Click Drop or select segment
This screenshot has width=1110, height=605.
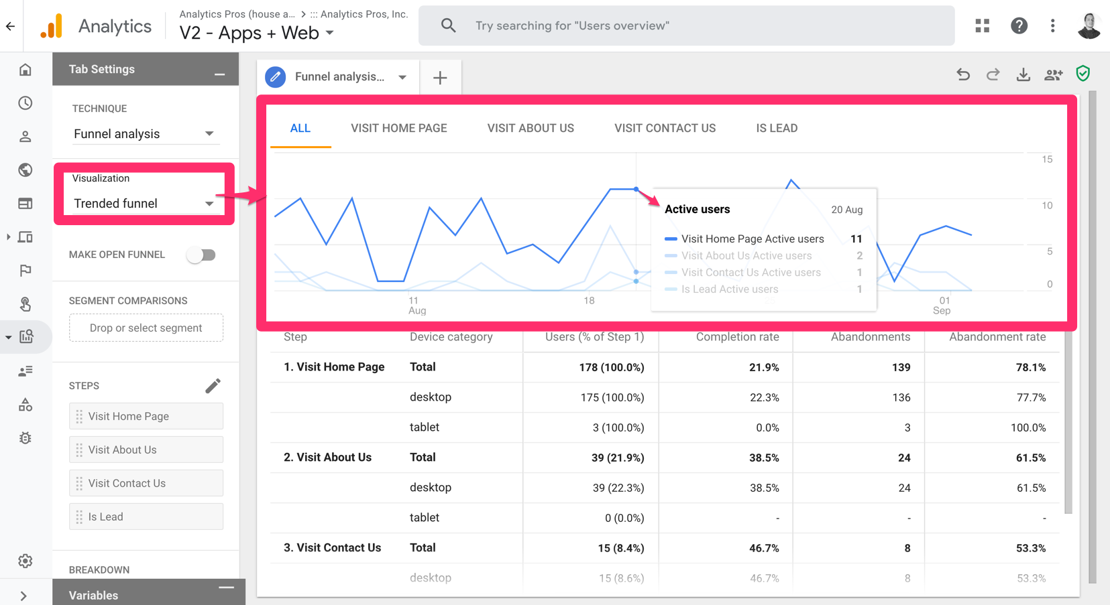click(146, 328)
